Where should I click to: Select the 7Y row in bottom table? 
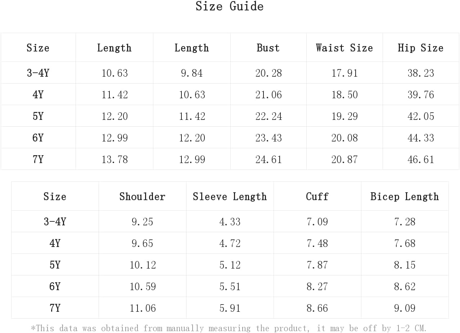(230, 308)
